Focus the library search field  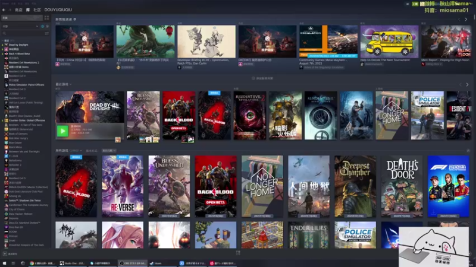(x=23, y=33)
